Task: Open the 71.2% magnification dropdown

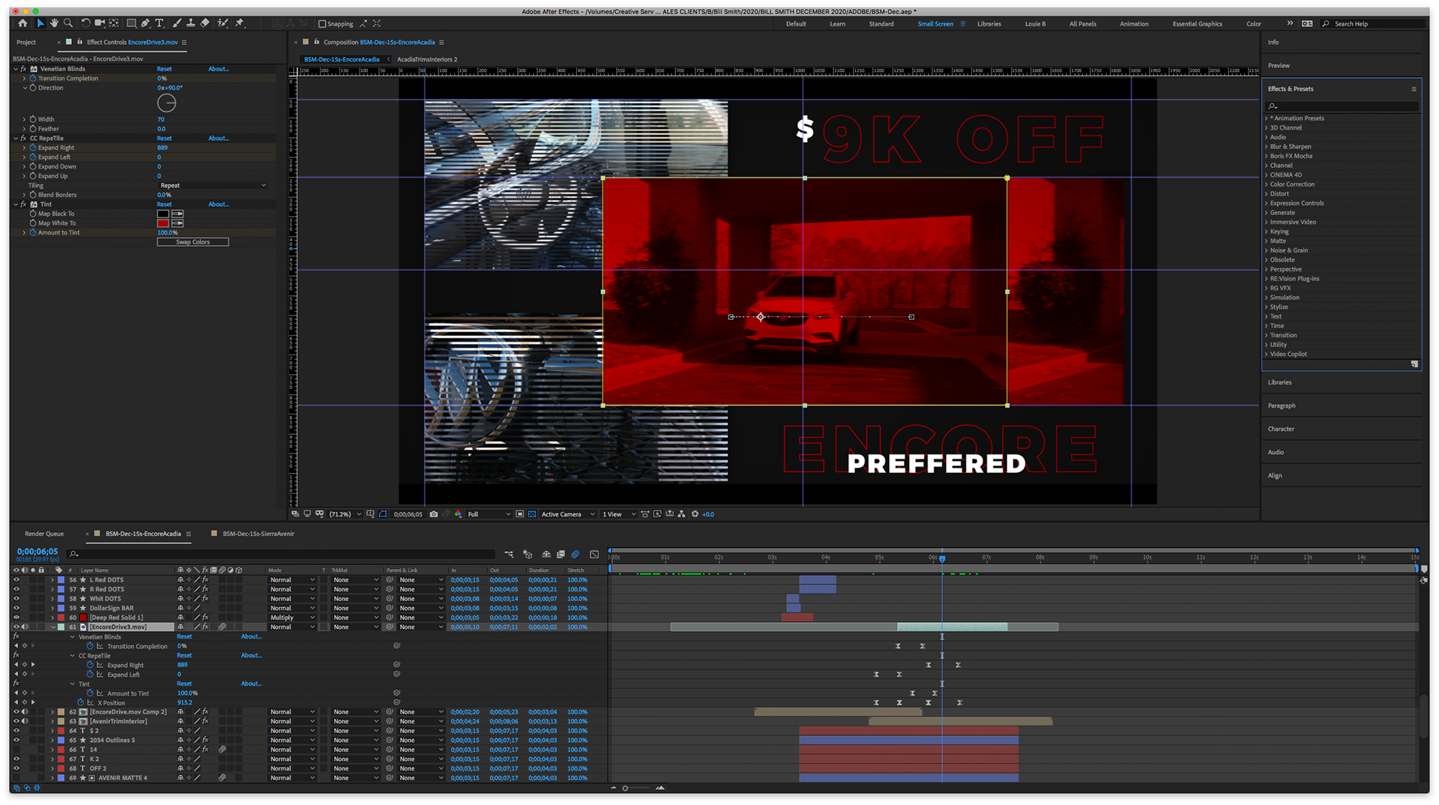Action: click(x=346, y=514)
